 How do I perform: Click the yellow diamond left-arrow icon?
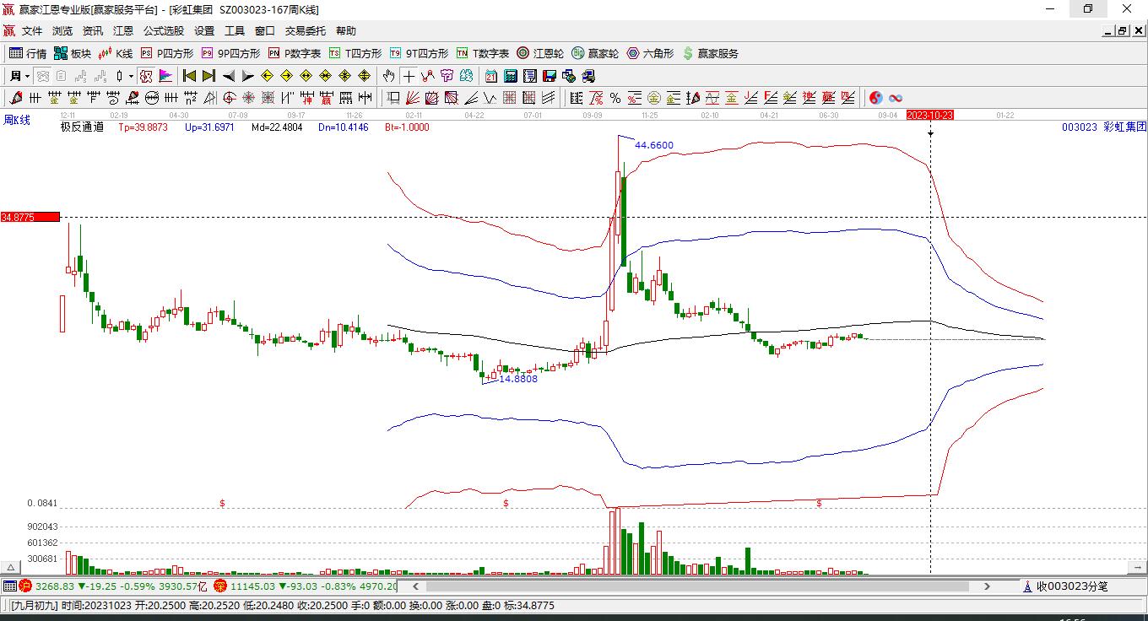point(268,76)
